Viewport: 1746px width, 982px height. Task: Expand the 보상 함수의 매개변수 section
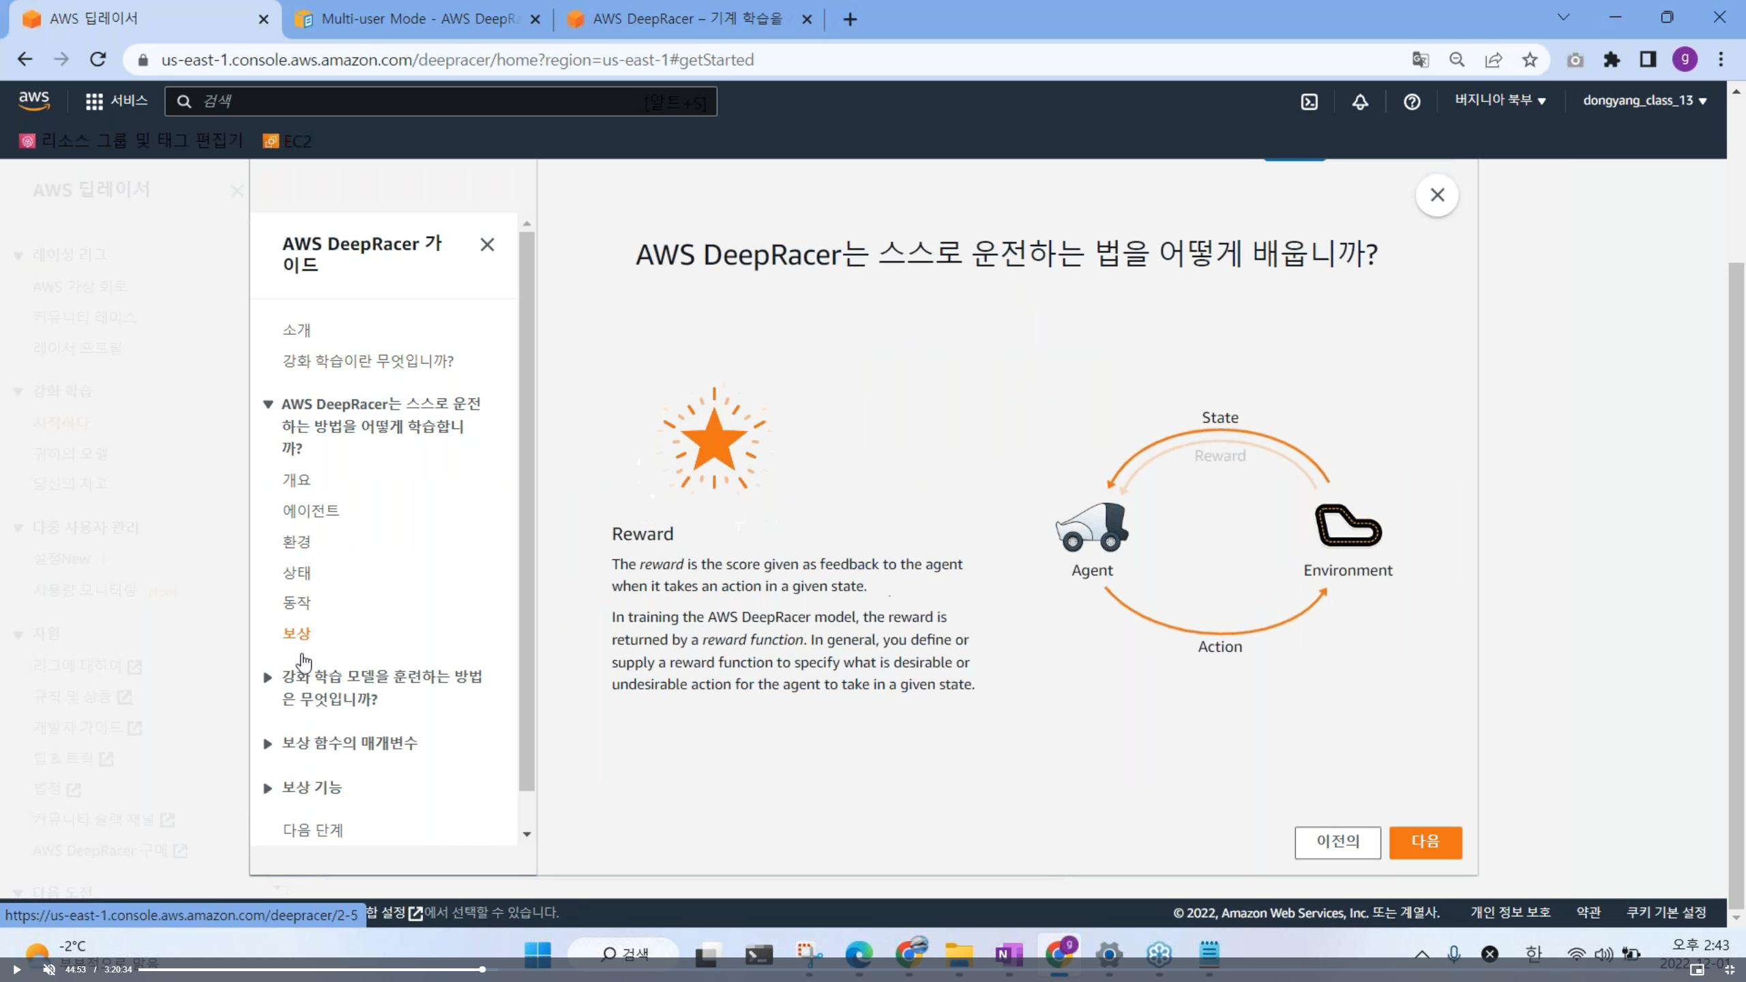point(349,743)
